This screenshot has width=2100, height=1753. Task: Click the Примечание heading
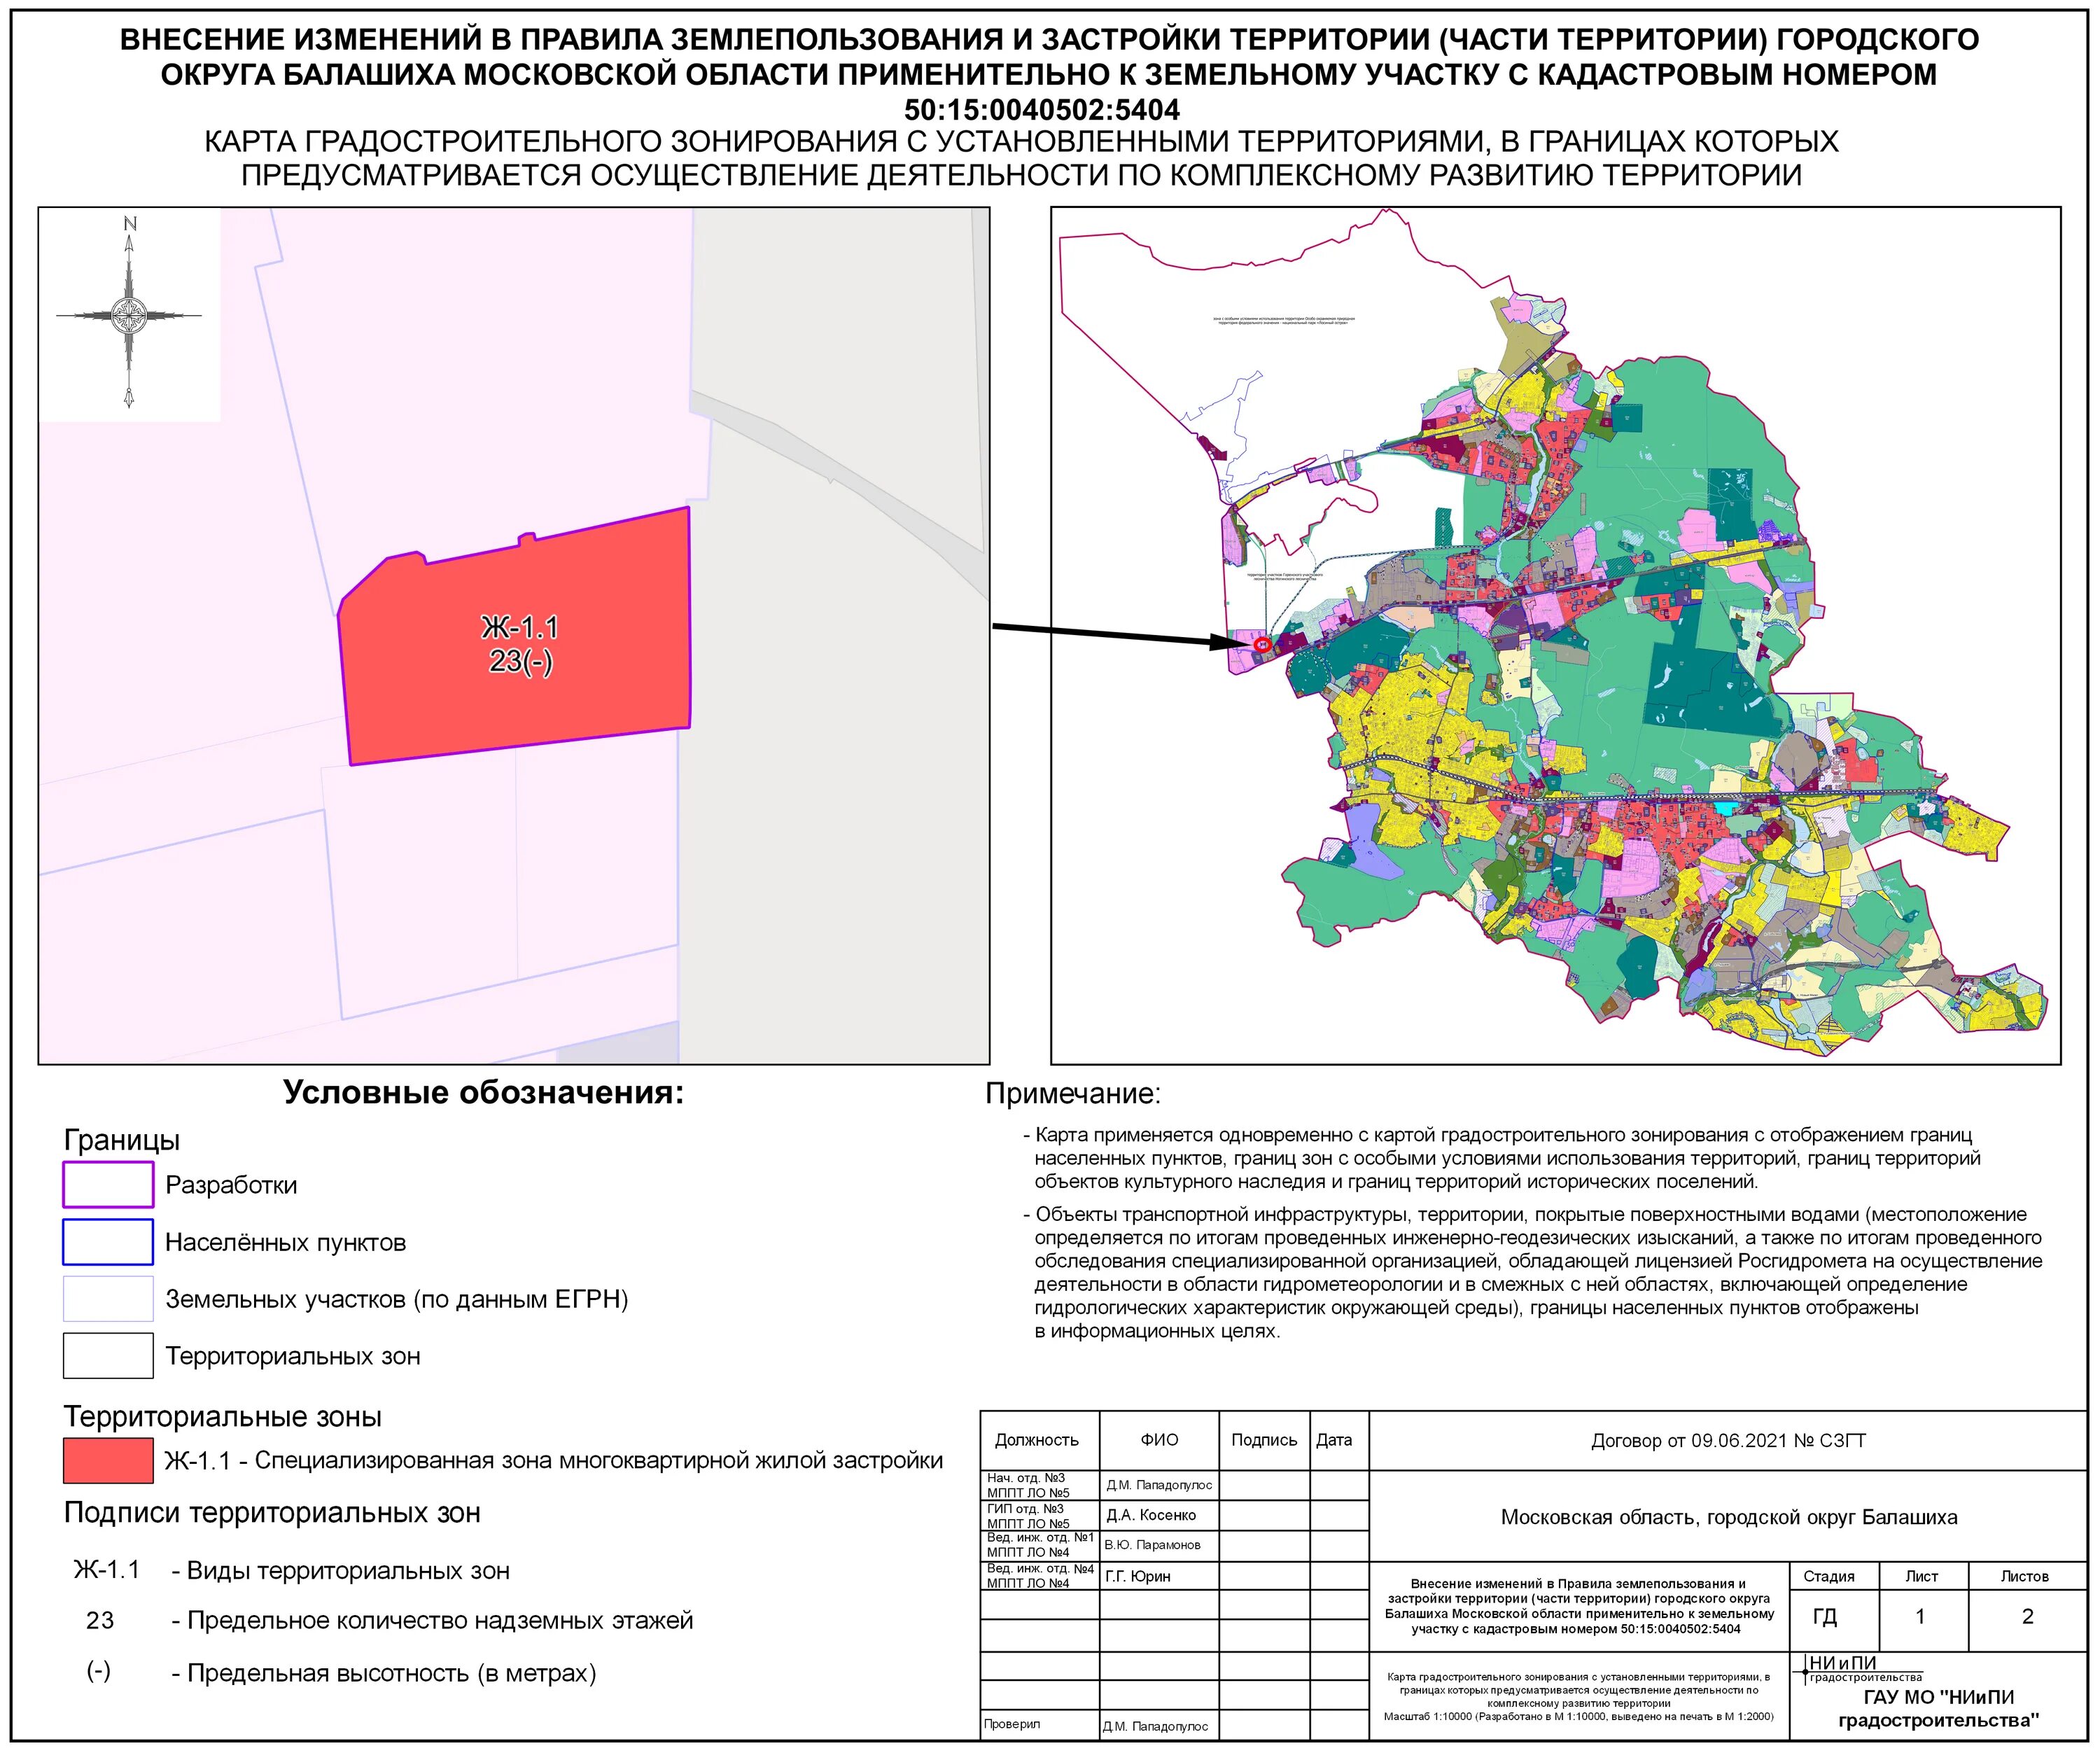click(1073, 1094)
